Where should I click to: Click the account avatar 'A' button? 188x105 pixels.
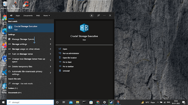pyautogui.click(x=92, y=15)
